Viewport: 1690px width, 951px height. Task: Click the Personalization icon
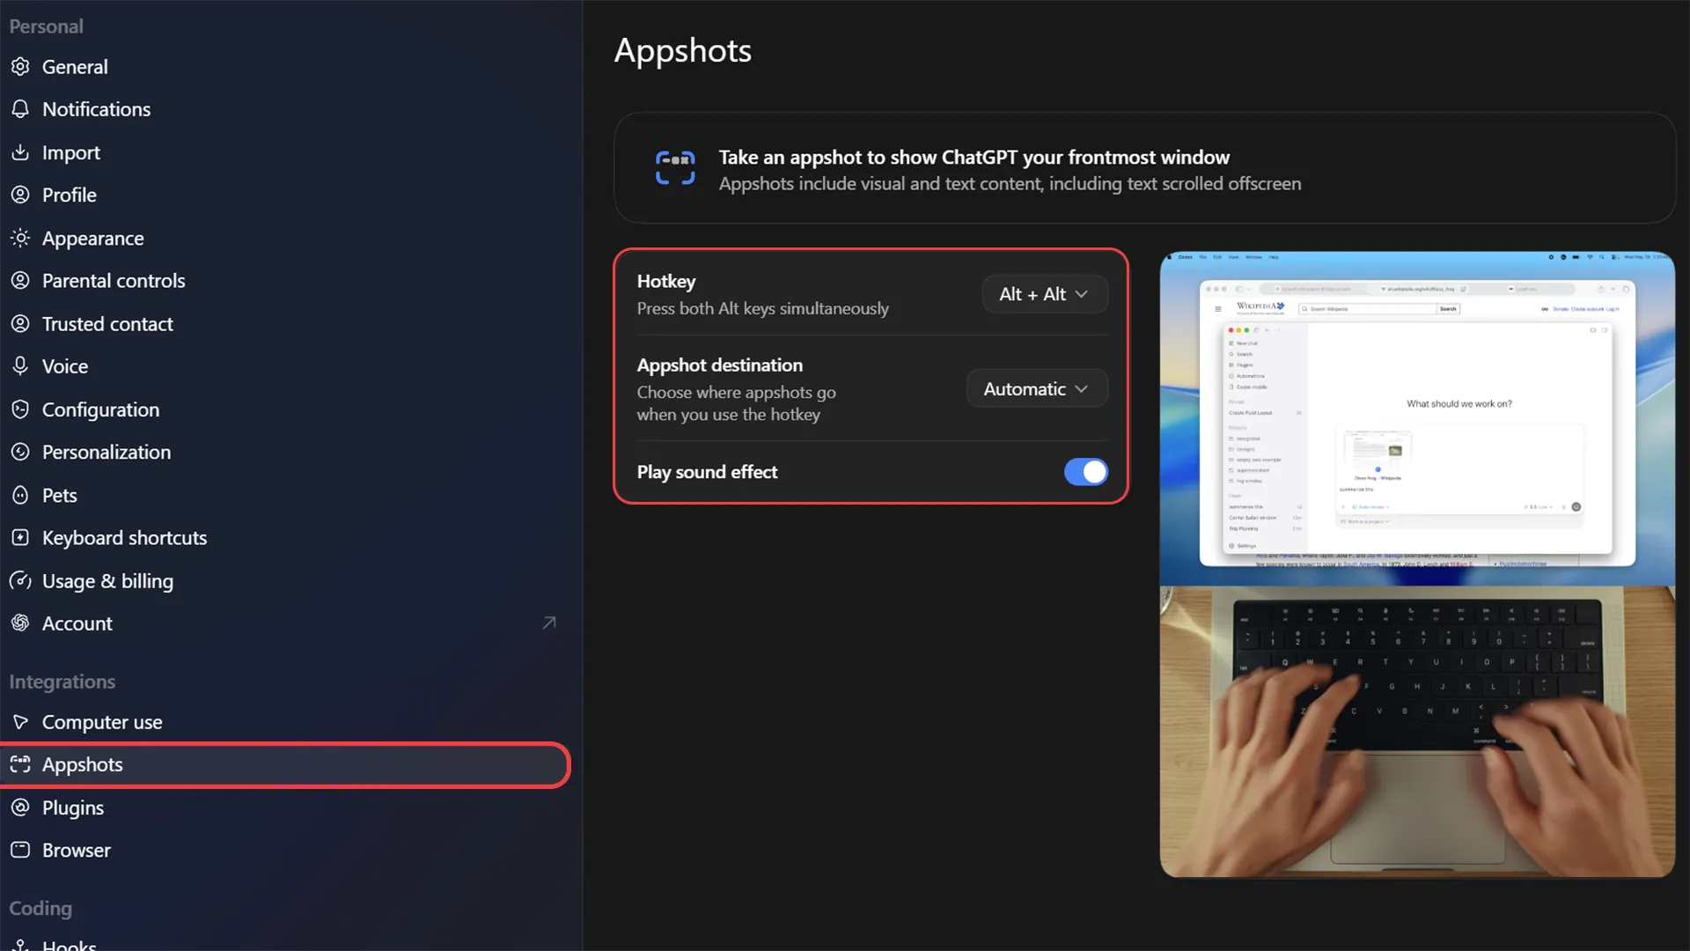point(20,452)
